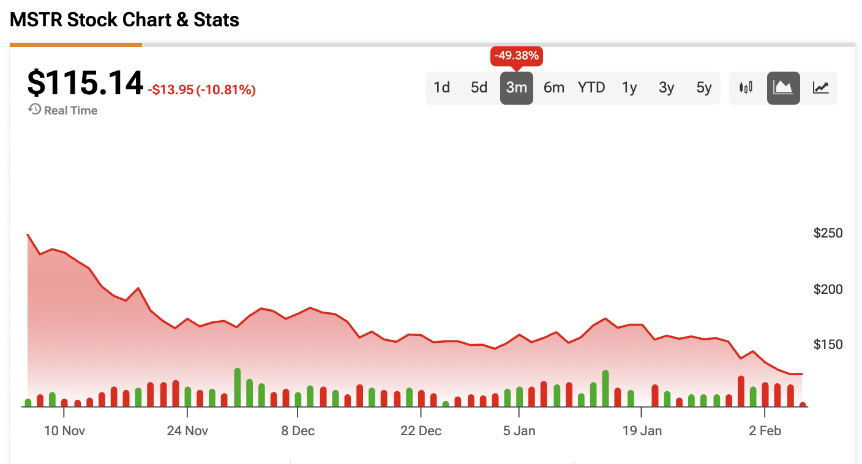This screenshot has width=862, height=464.
Task: Enable the 1d time range
Action: tap(442, 88)
